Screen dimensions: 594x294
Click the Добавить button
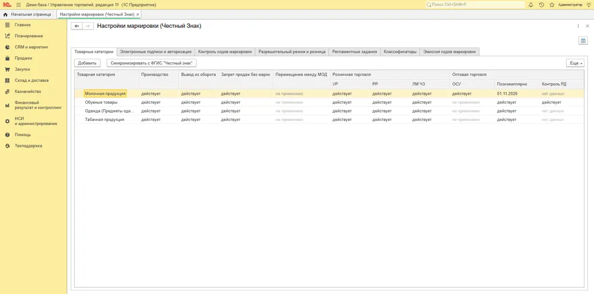(x=87, y=63)
